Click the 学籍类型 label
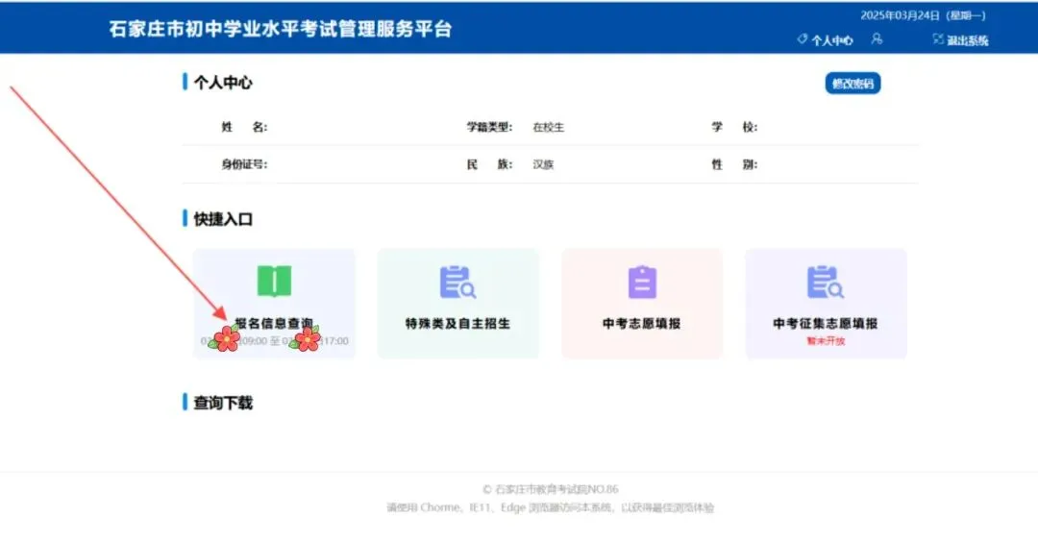The image size is (1038, 543). tap(489, 127)
